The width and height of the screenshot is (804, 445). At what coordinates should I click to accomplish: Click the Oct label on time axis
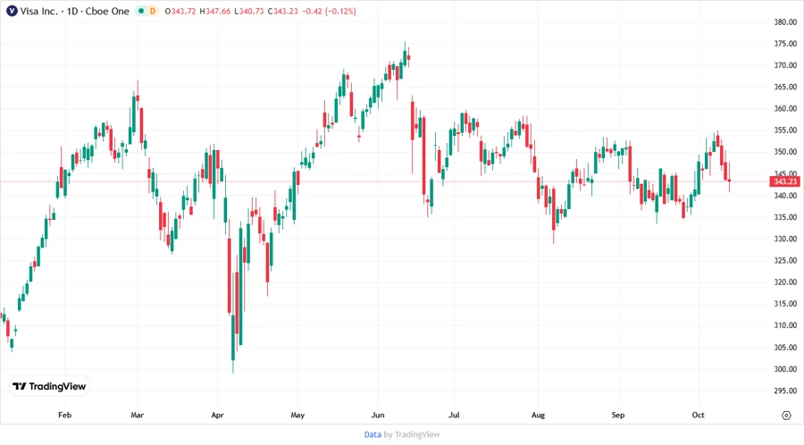click(x=699, y=416)
